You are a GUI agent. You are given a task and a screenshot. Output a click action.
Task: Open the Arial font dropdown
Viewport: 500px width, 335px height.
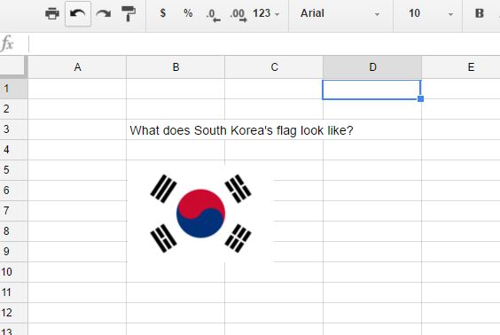pos(340,13)
